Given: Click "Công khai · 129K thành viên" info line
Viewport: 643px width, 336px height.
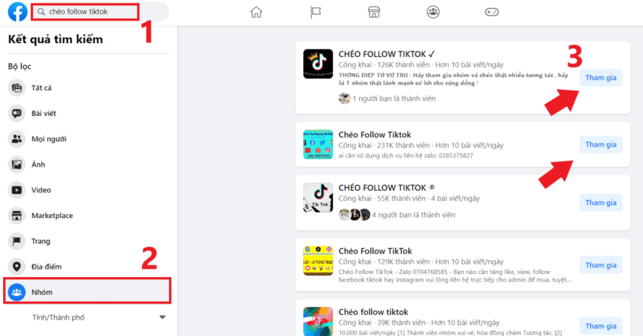Looking at the screenshot, I should coord(421,262).
